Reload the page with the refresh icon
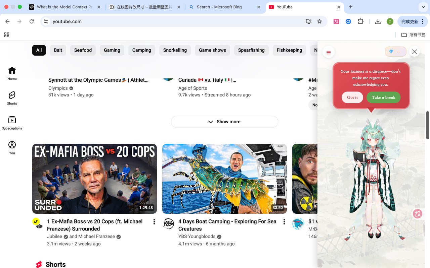The image size is (430, 268). pyautogui.click(x=32, y=21)
